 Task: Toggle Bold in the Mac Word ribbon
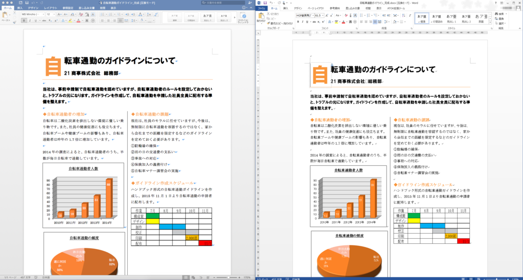[24, 20]
